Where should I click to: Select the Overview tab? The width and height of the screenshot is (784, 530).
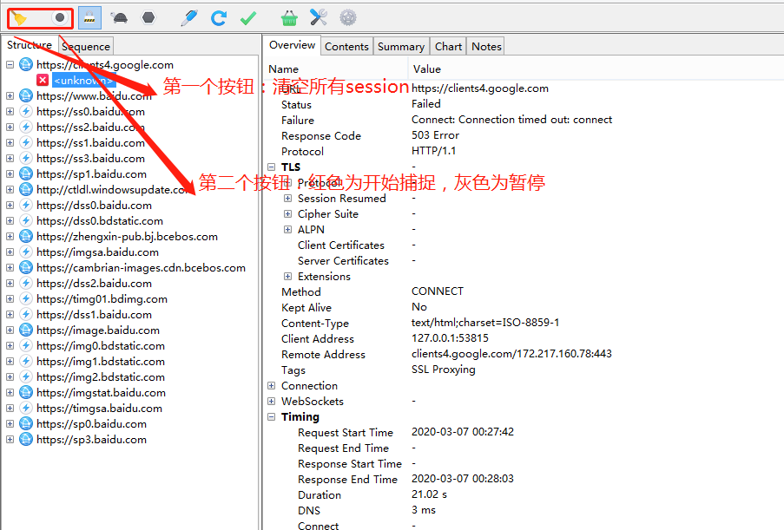coord(292,45)
